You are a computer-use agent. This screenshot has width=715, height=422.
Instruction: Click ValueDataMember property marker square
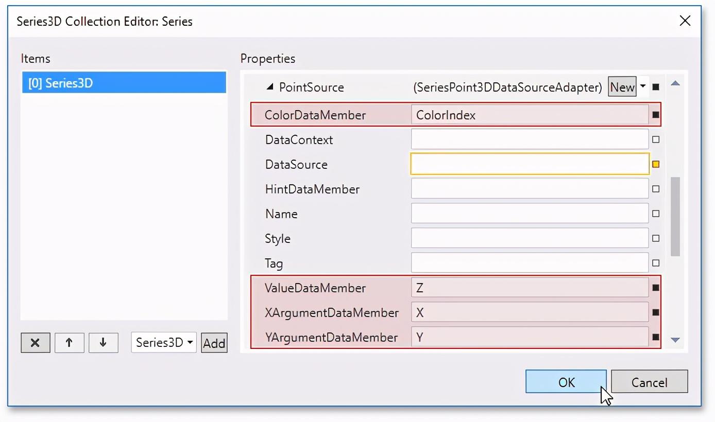point(656,288)
